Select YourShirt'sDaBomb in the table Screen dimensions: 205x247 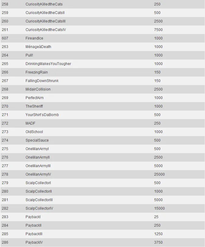(x=42, y=115)
